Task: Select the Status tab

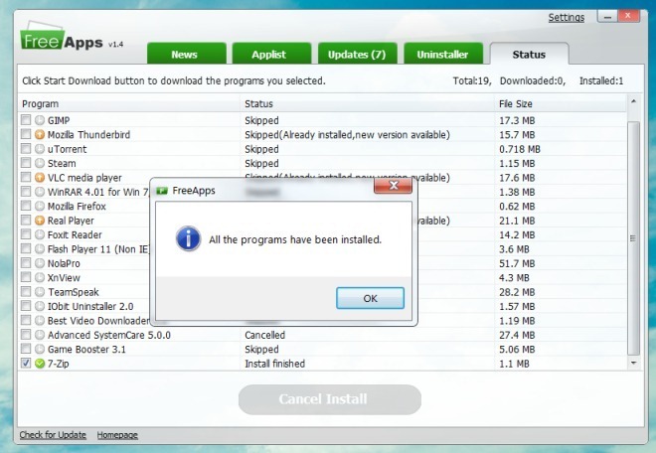Action: click(x=529, y=54)
